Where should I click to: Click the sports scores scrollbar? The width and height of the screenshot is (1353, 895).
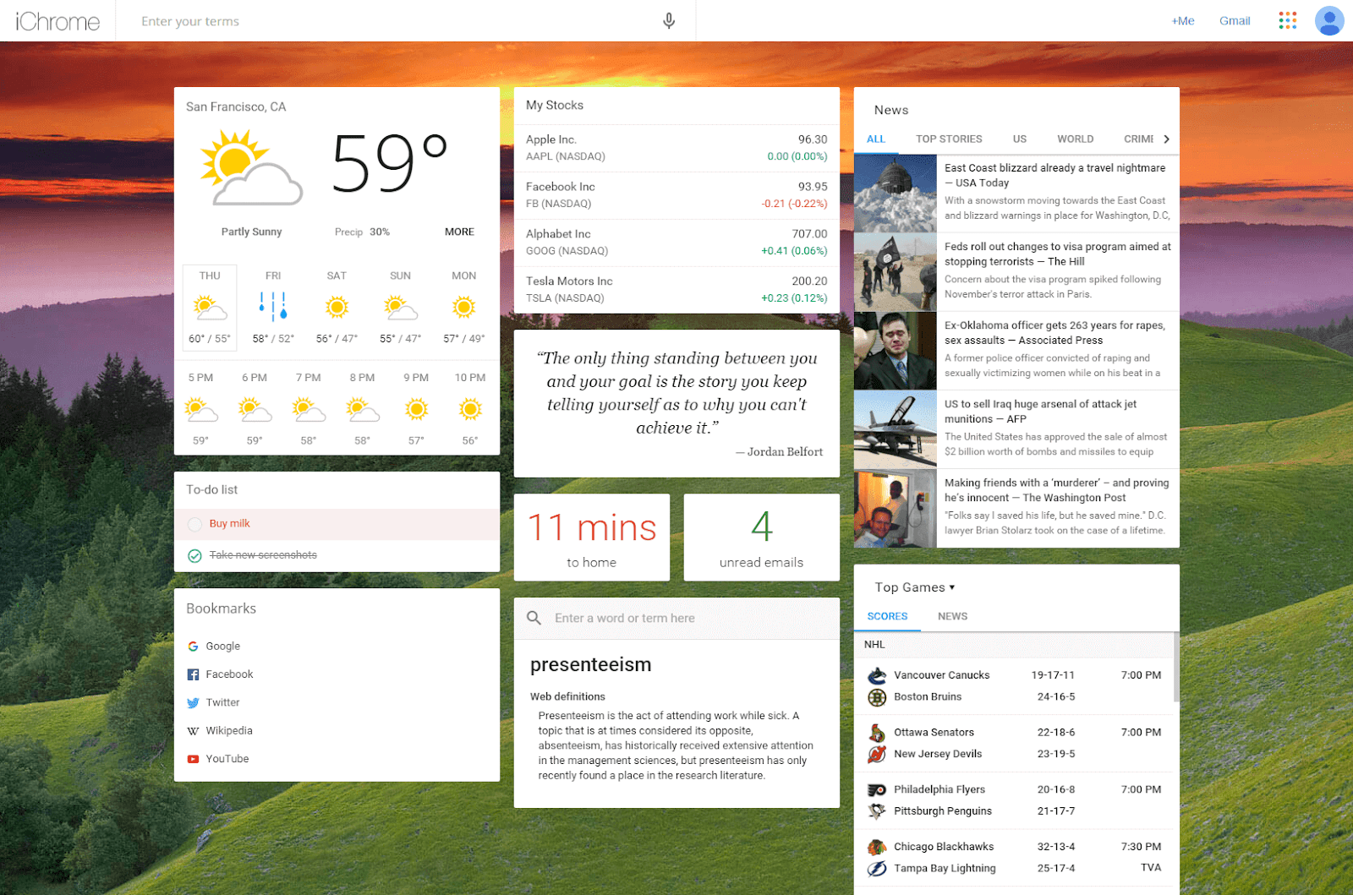pyautogui.click(x=1175, y=667)
